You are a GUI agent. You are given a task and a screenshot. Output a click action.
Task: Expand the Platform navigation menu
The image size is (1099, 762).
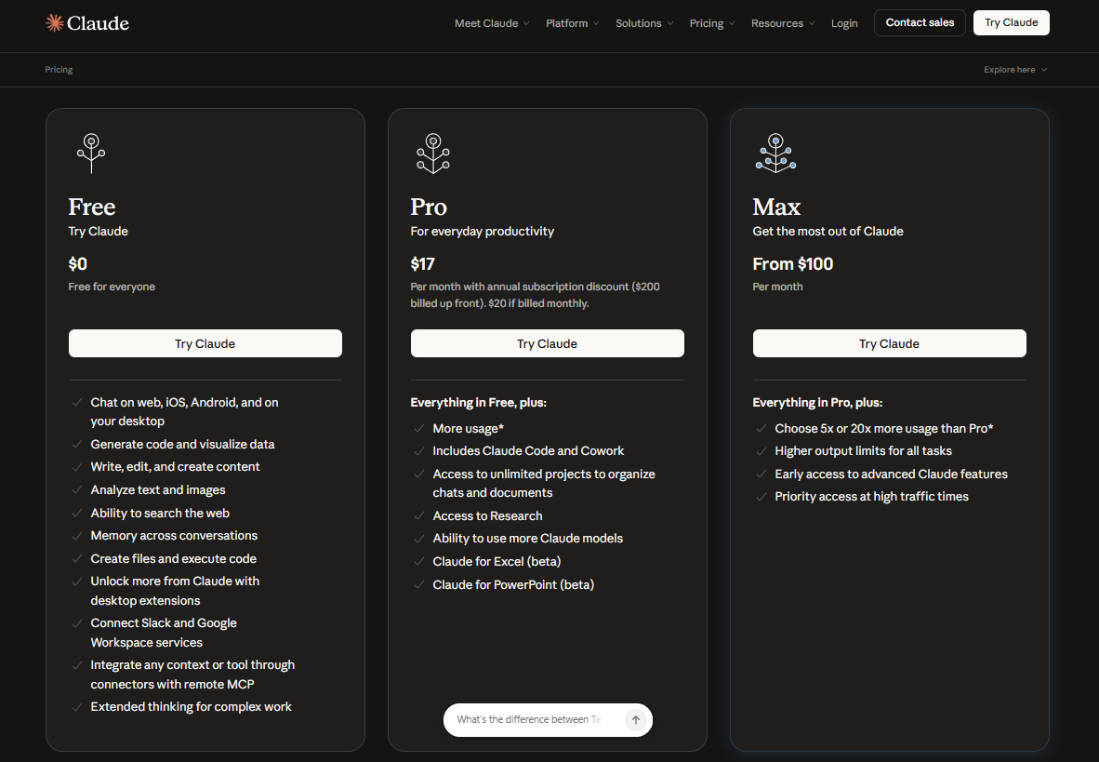(573, 23)
